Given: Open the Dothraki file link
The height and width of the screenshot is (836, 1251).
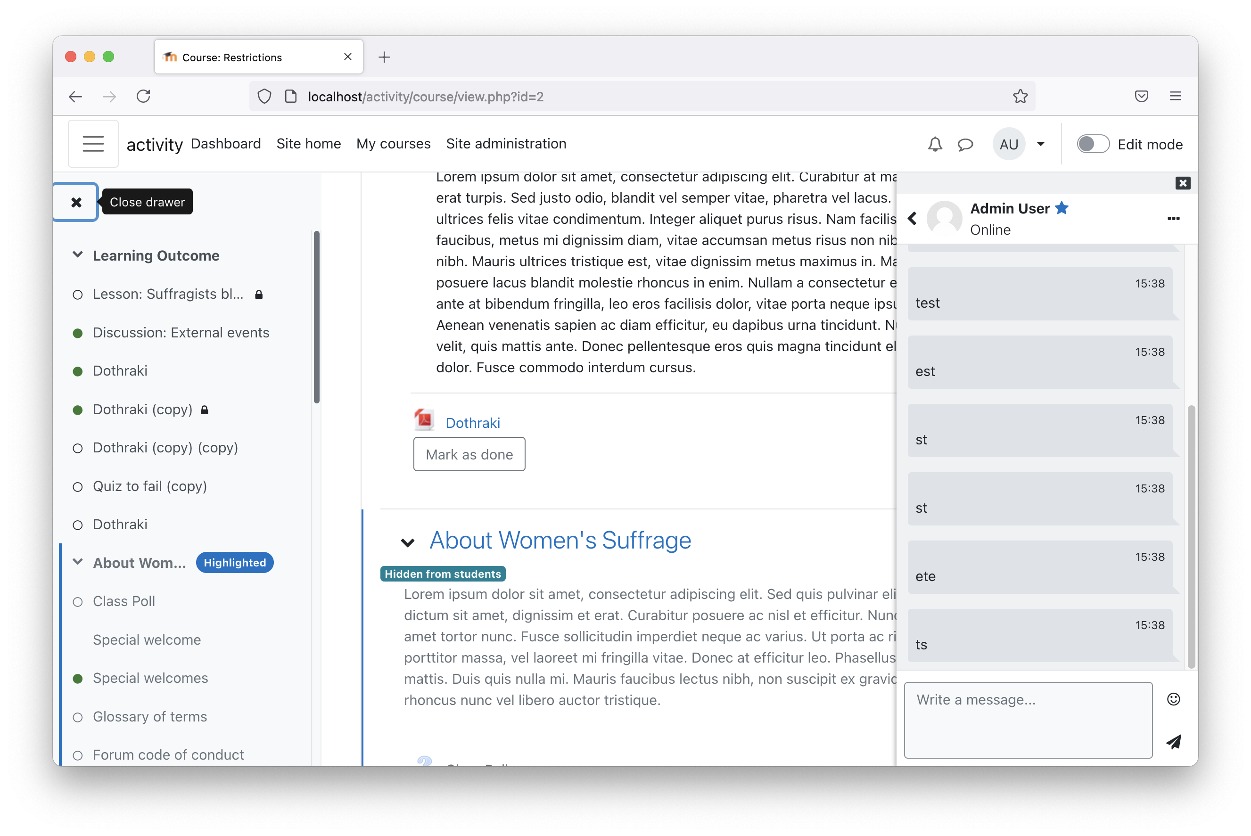Looking at the screenshot, I should (472, 423).
